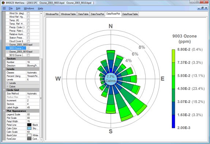Open the Edit menu
This screenshot has height=144, width=210.
point(18,8)
